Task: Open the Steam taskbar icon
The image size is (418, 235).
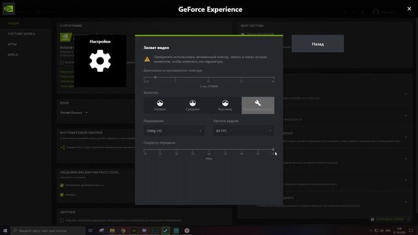Action: pyautogui.click(x=165, y=230)
